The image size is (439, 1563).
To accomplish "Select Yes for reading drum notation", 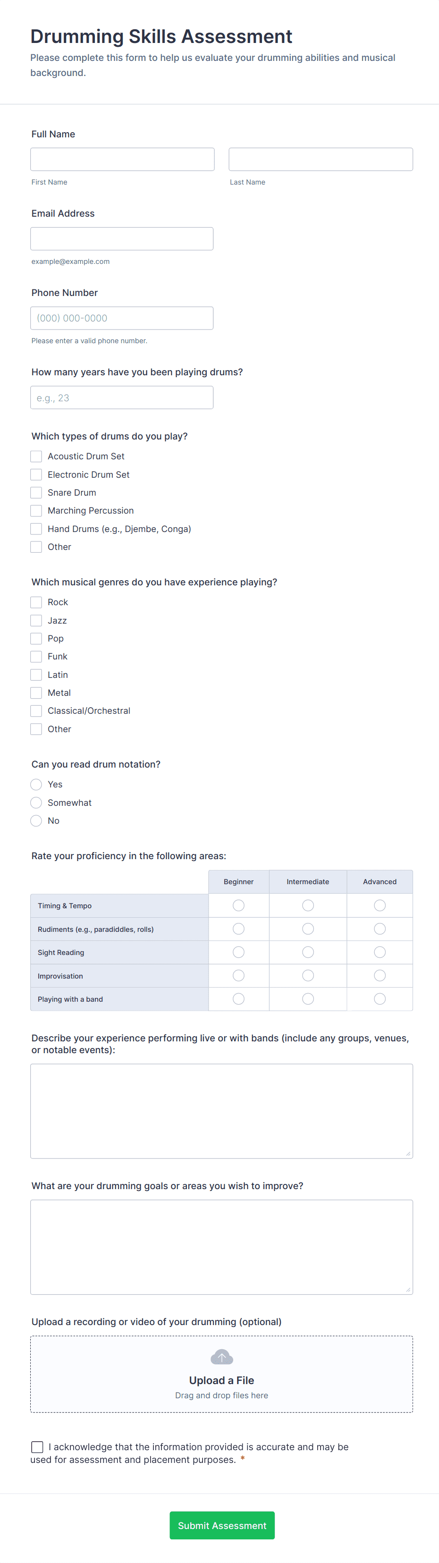I will (36, 784).
